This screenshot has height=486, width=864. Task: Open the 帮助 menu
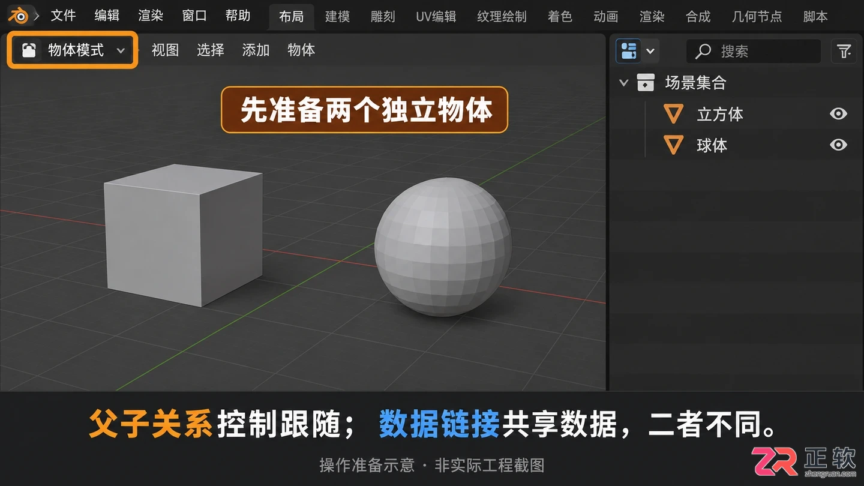[238, 16]
